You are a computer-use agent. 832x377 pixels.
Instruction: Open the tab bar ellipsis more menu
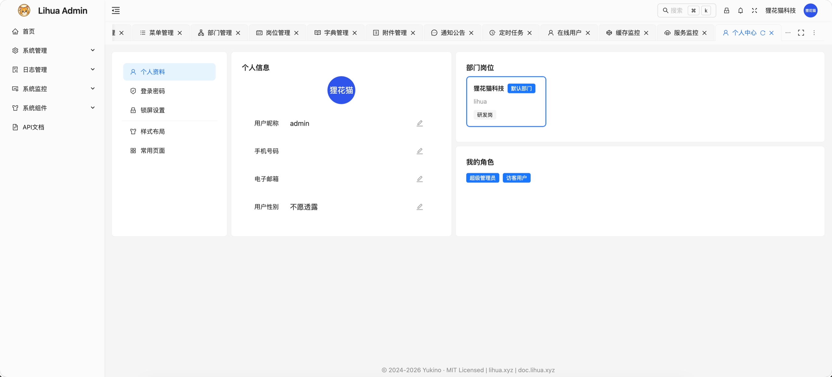coord(788,33)
